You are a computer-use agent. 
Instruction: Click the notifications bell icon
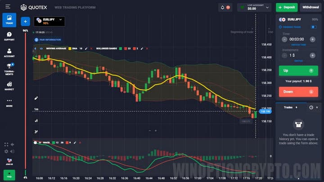(x=222, y=8)
